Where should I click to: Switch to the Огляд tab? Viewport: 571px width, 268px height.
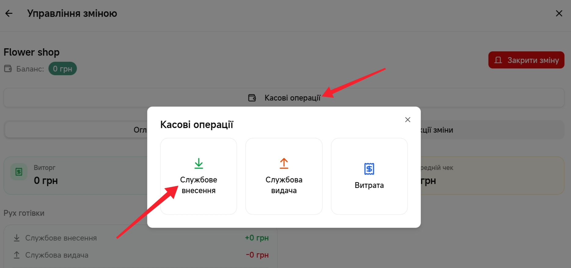point(140,130)
